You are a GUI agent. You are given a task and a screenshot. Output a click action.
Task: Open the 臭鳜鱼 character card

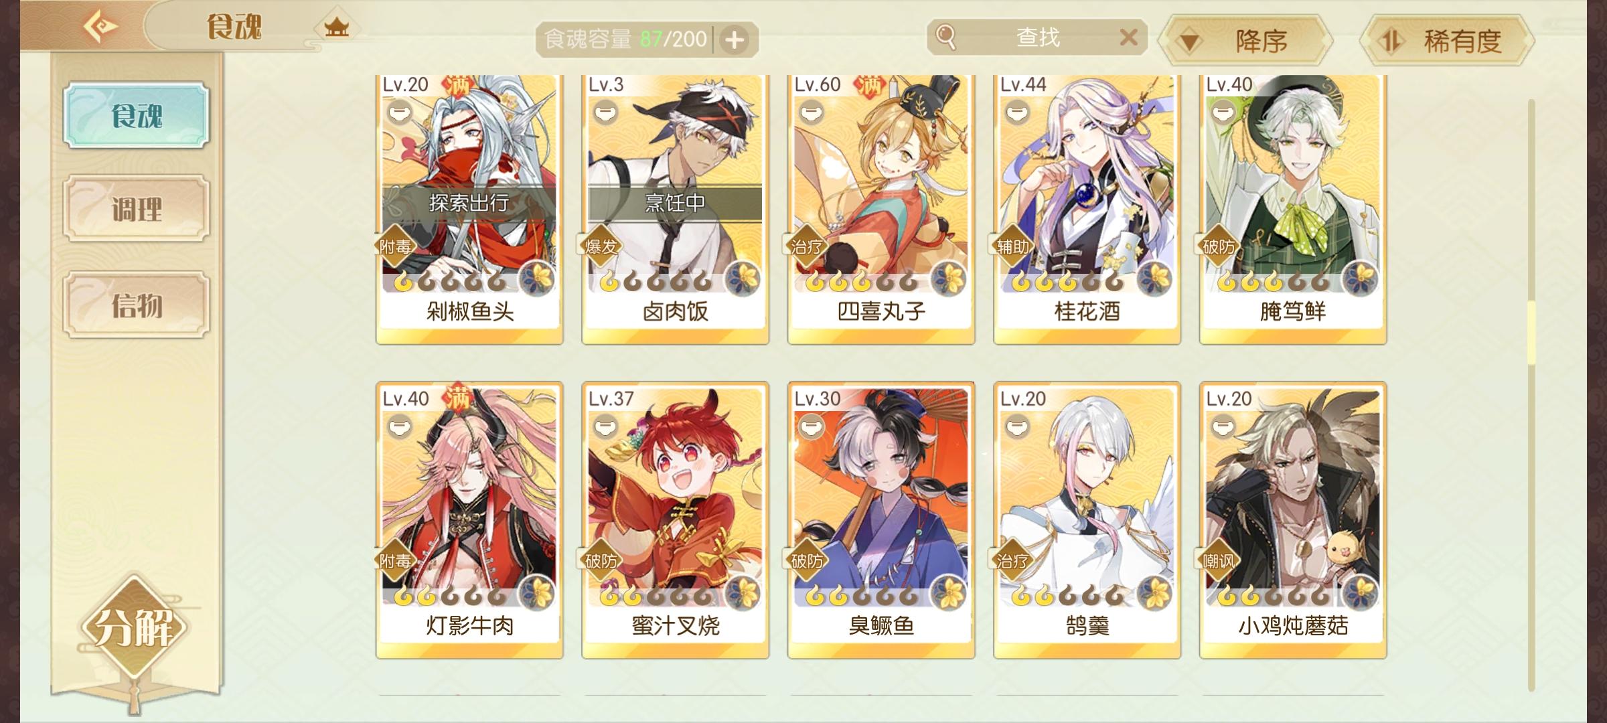pos(881,520)
